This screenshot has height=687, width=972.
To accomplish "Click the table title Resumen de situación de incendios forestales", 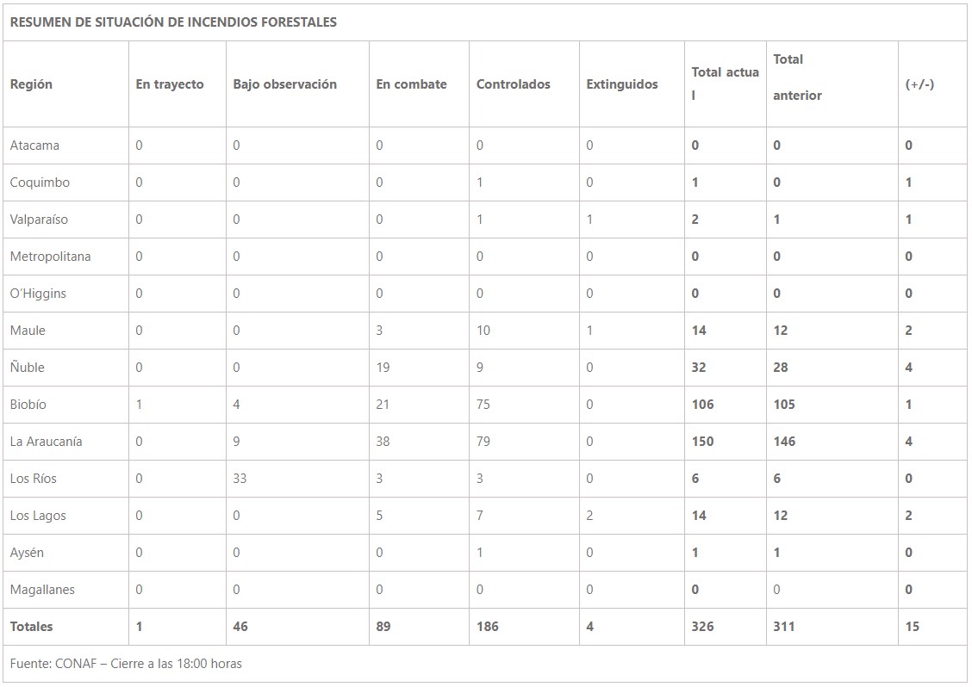I will click(173, 22).
